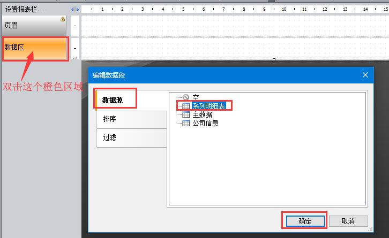Collapse the 数据区 band with minus button

75,48
